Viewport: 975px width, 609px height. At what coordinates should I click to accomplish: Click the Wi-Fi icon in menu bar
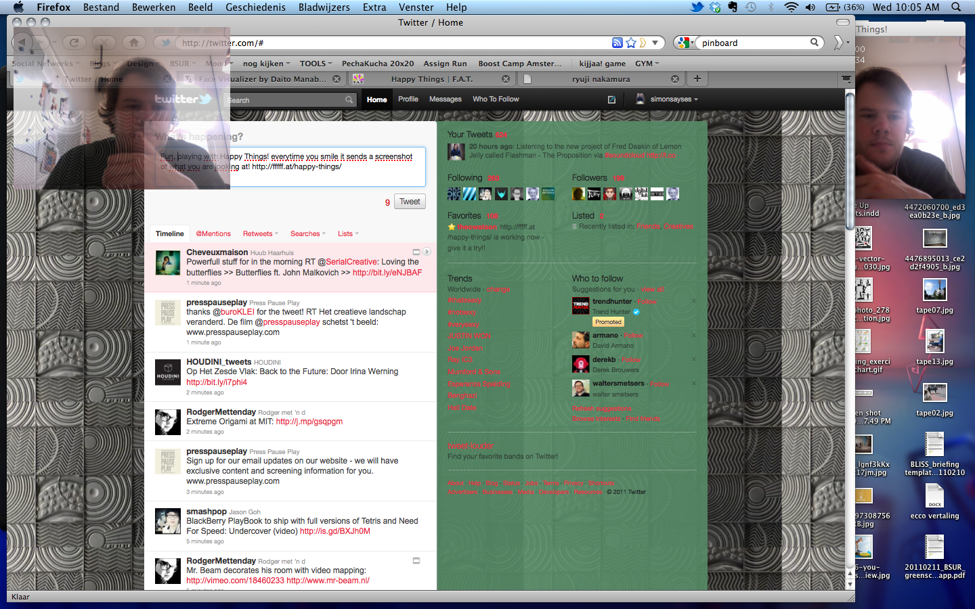click(791, 7)
